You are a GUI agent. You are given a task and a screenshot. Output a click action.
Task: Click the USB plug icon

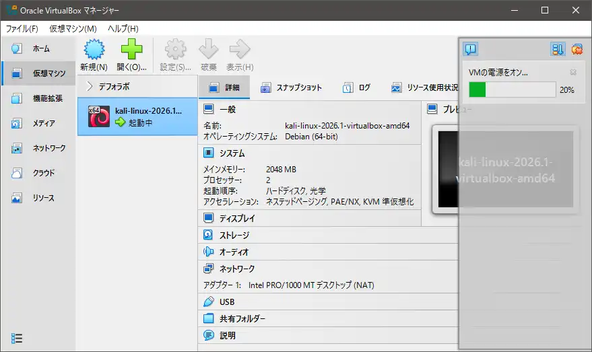coord(208,302)
